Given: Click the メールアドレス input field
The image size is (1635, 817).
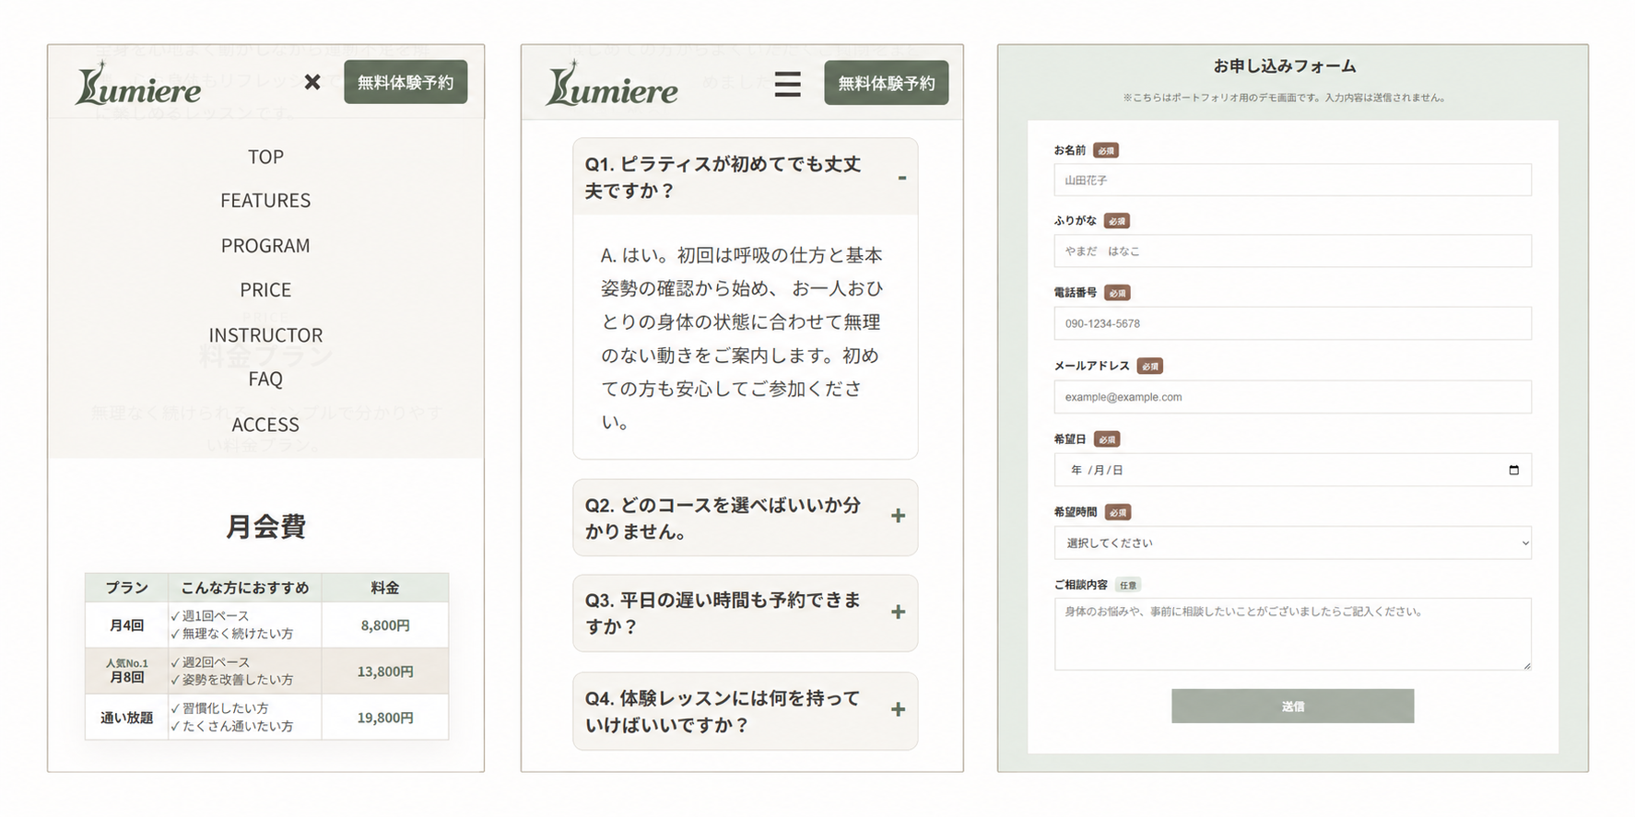Looking at the screenshot, I should click(1292, 397).
